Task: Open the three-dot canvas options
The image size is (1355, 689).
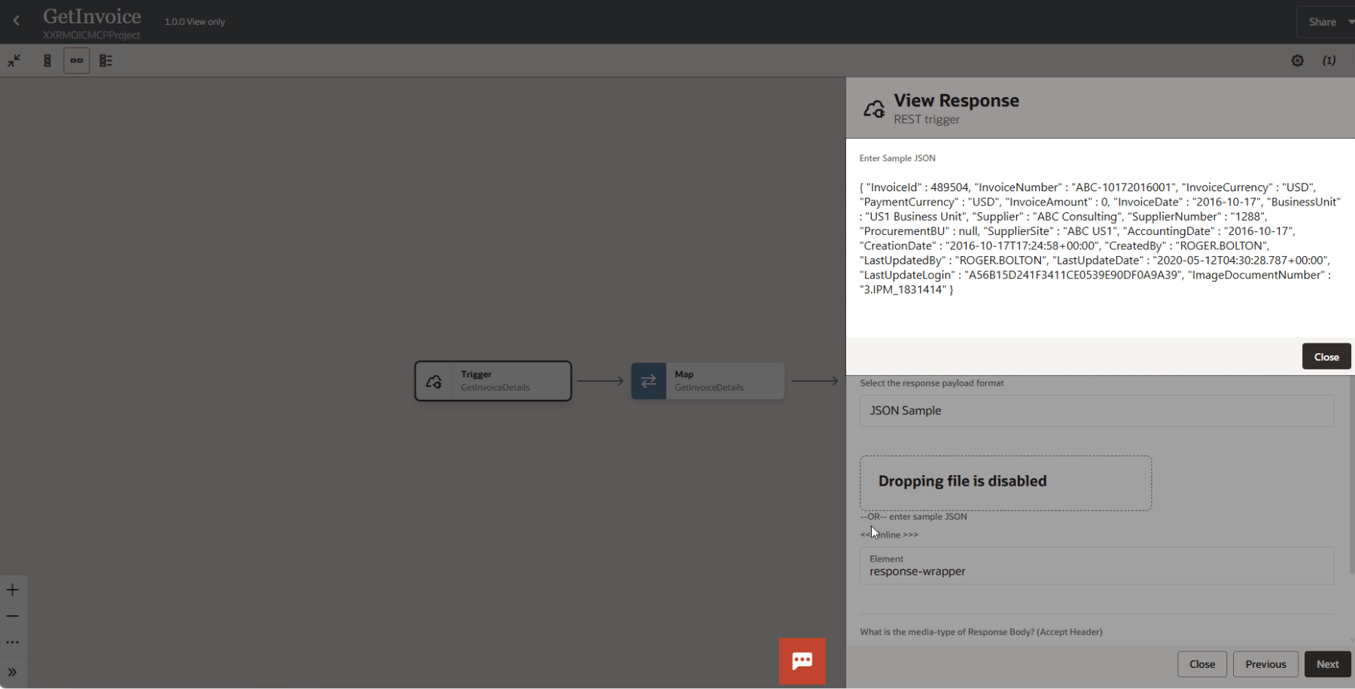Action: [13, 642]
